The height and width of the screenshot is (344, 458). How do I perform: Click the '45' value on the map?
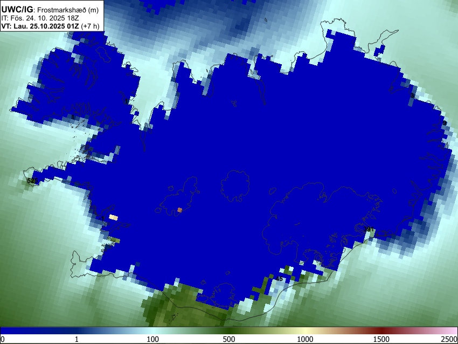point(279,279)
